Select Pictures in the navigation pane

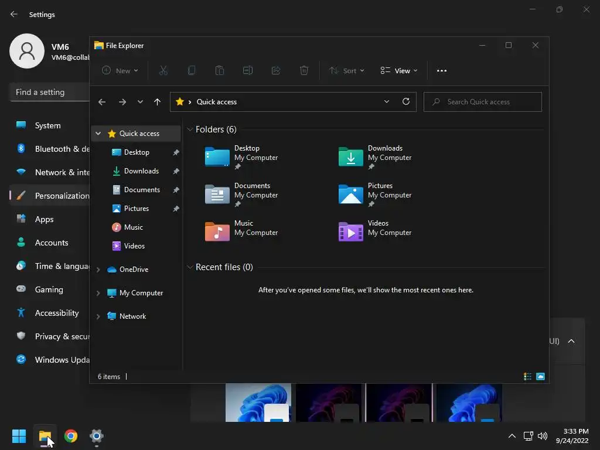pos(136,209)
